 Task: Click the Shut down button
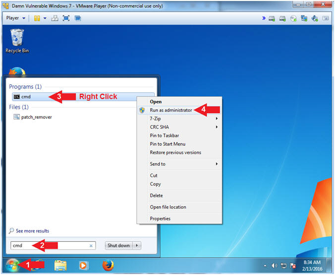(x=118, y=246)
